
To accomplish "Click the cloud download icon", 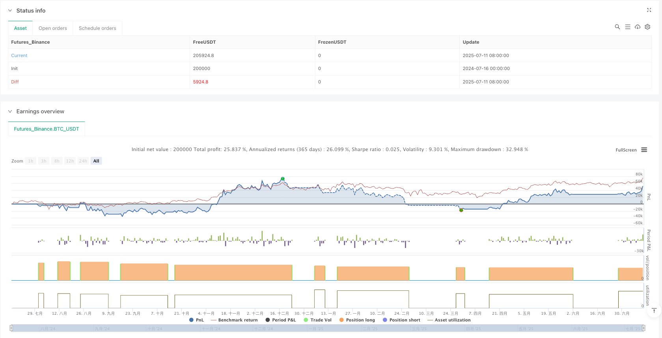I will pyautogui.click(x=638, y=27).
